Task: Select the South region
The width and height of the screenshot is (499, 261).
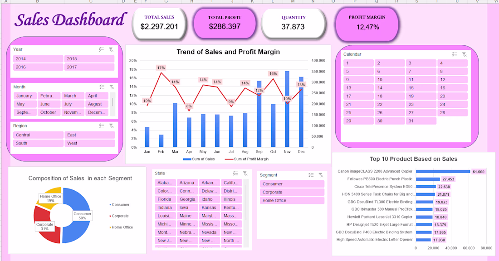Action: [x=39, y=143]
